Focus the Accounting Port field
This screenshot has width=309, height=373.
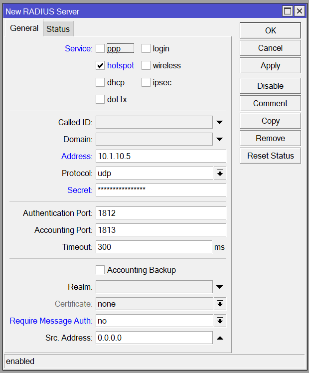click(161, 230)
